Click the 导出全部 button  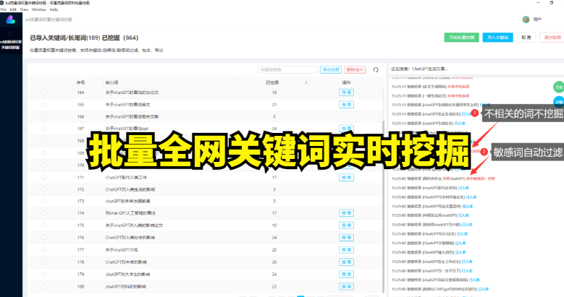click(331, 69)
